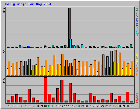The image size is (140, 109).
Task: Click the green weekend day label 12
Action: point(53,106)
